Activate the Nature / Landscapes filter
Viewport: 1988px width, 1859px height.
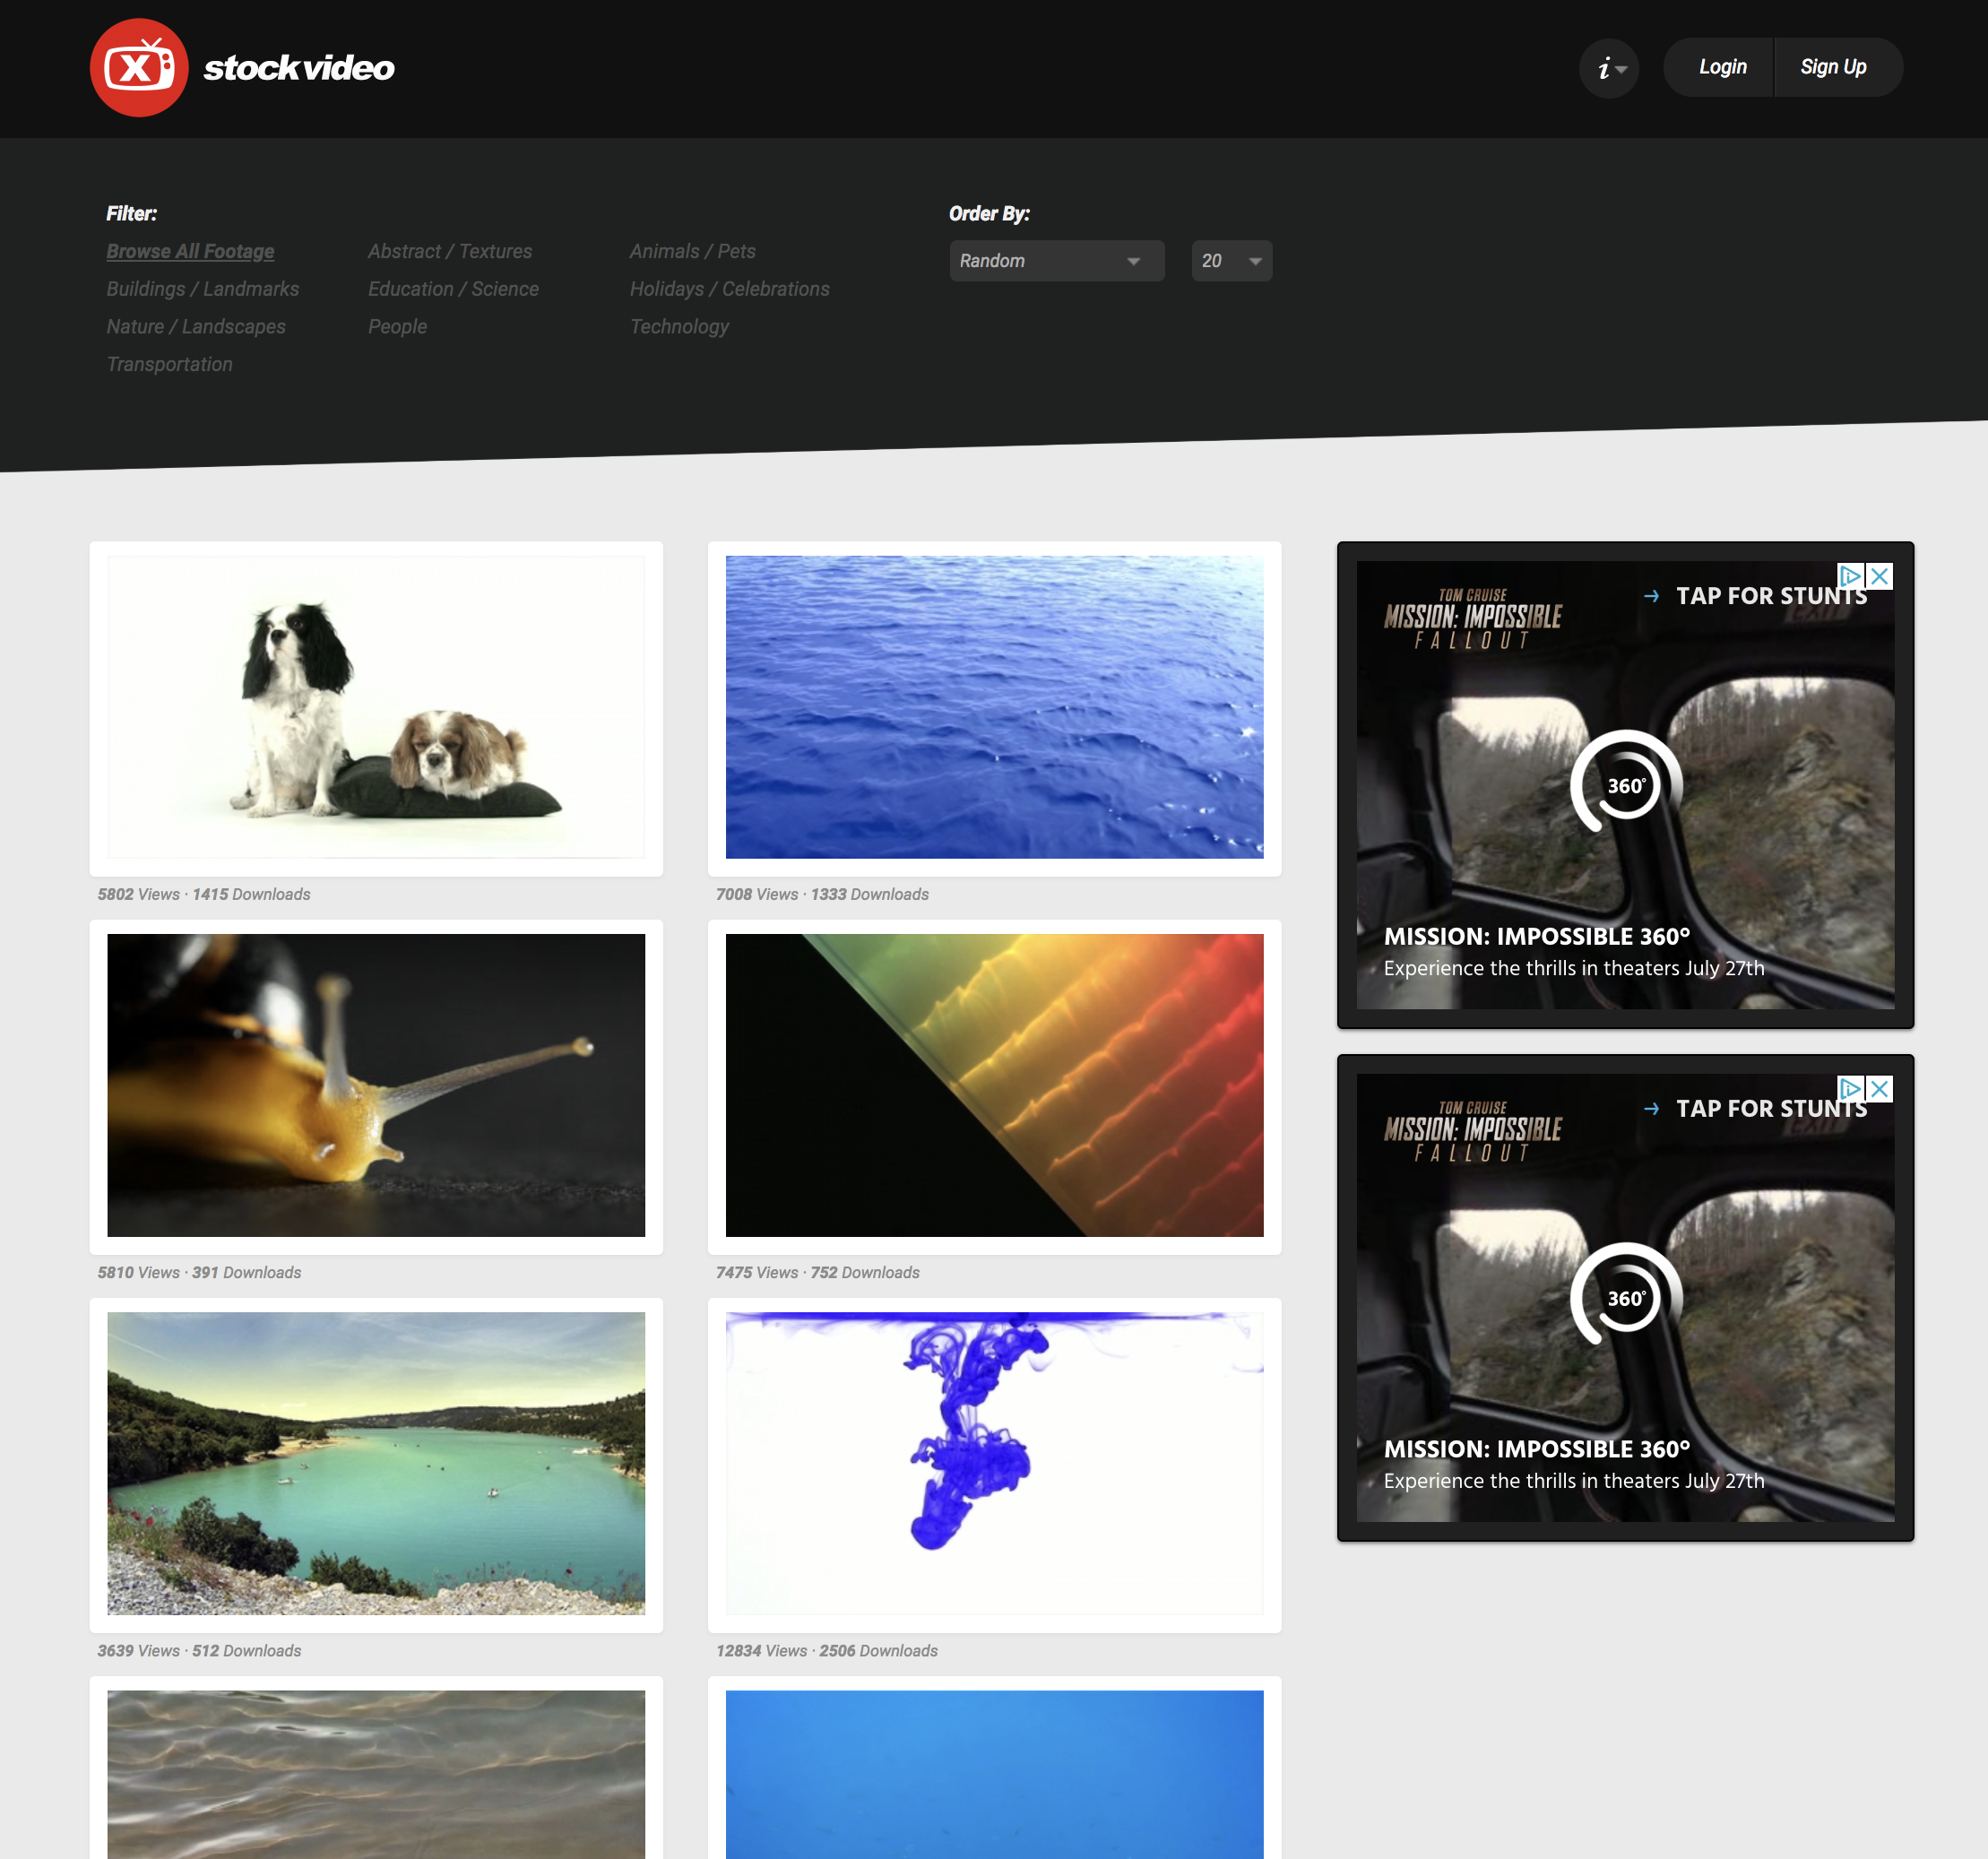pos(196,326)
